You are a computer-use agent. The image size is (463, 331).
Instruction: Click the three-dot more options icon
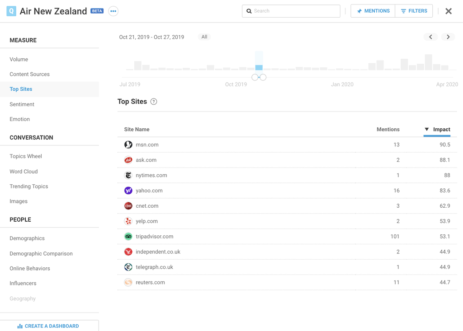click(x=113, y=11)
